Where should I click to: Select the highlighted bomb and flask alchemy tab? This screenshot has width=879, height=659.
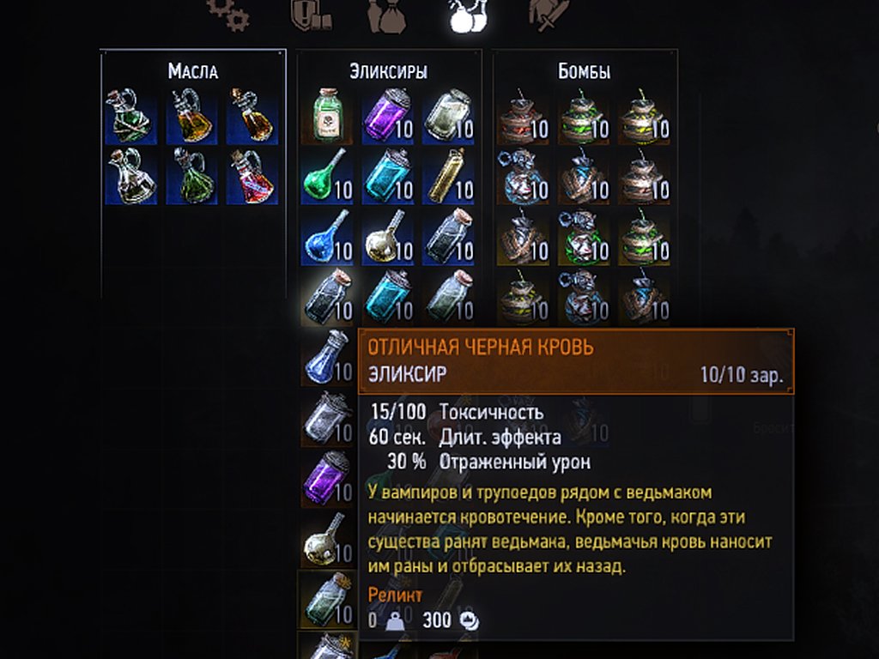click(x=468, y=15)
